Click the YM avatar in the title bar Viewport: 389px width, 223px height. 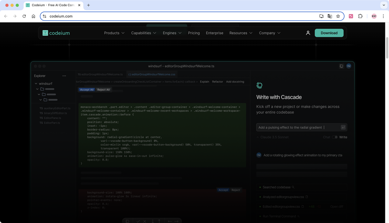349,66
